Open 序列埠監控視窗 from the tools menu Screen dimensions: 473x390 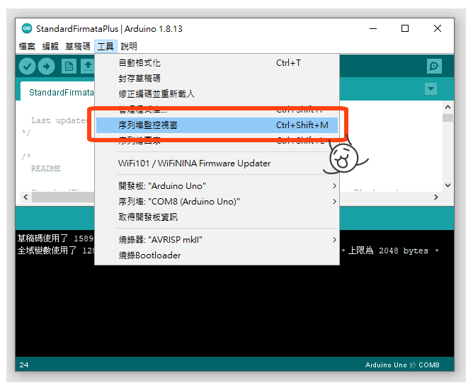coord(217,125)
